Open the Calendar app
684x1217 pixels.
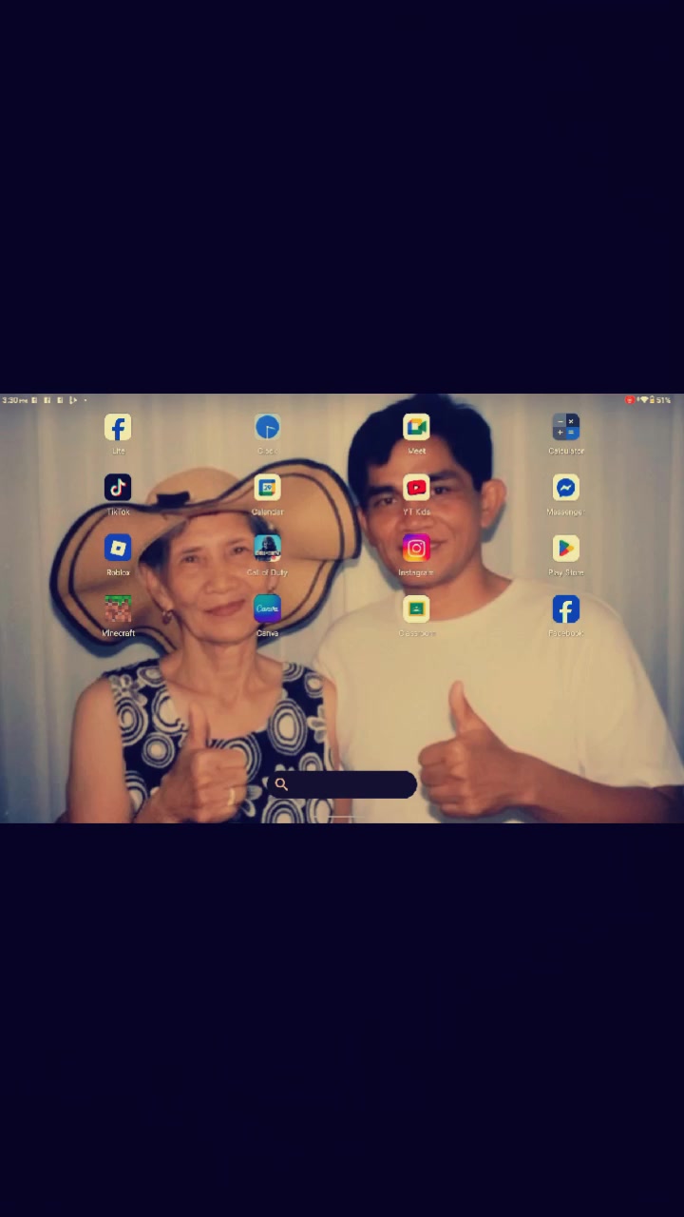[267, 489]
